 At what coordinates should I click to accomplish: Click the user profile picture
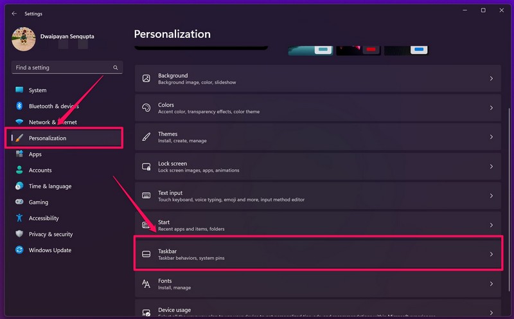(24, 39)
